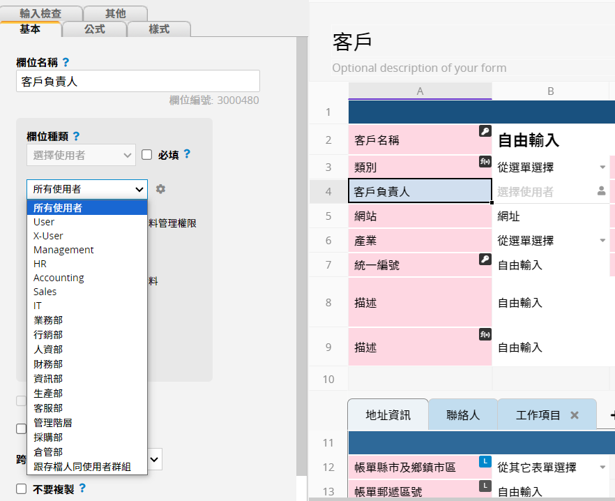Select the 網站 field cell
Screen dimensions: 615x501
(x=420, y=216)
